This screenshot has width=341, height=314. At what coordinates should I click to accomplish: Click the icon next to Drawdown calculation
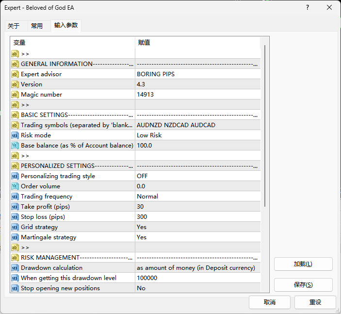15,268
